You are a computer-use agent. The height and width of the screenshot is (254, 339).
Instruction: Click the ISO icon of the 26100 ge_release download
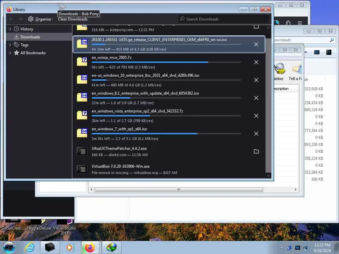(x=82, y=44)
